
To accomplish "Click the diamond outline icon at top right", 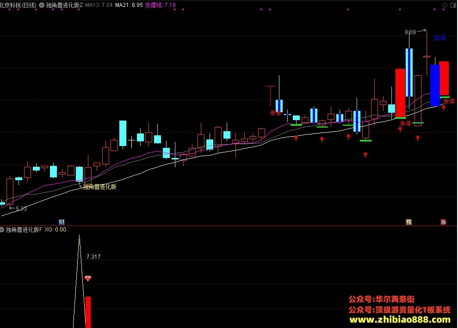I will pyautogui.click(x=445, y=5).
